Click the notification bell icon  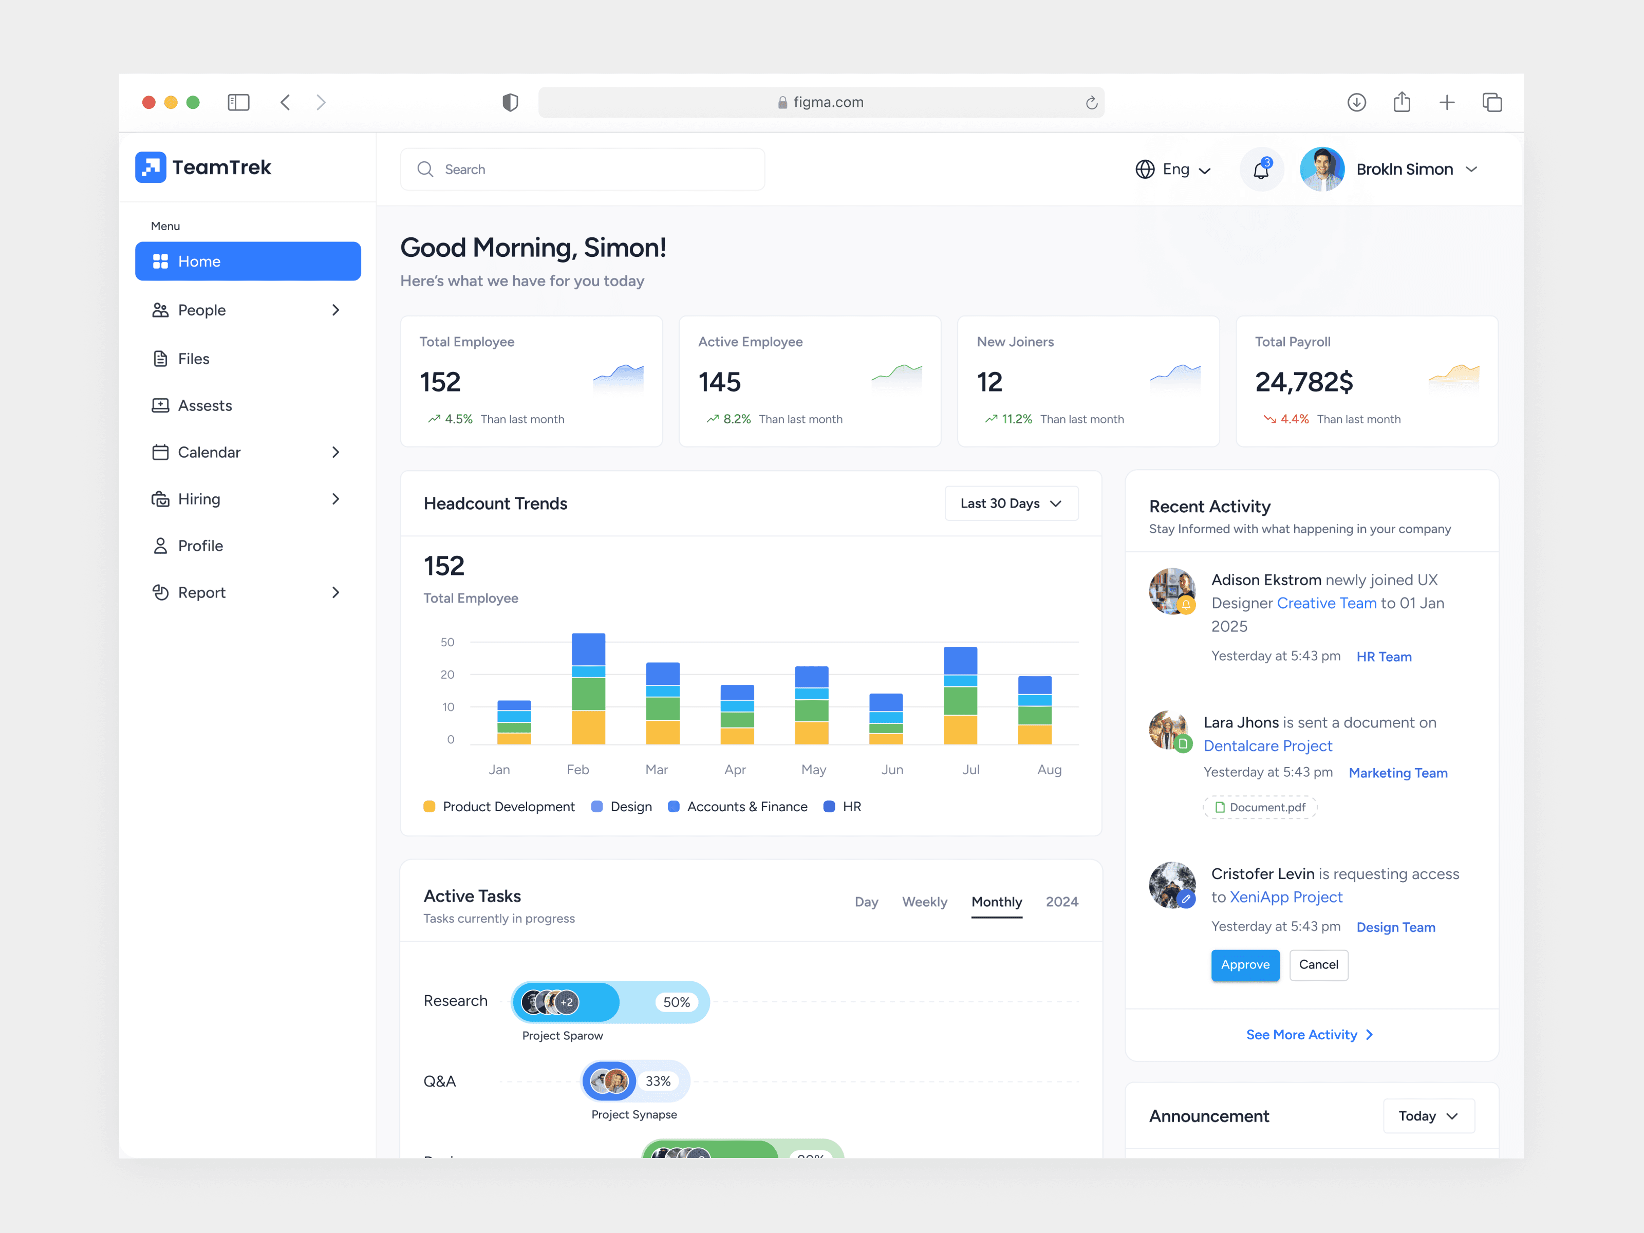(x=1261, y=170)
